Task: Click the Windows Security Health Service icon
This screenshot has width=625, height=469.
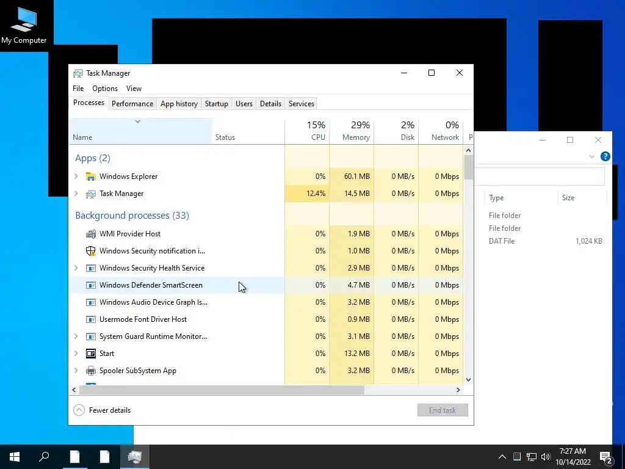Action: (91, 268)
